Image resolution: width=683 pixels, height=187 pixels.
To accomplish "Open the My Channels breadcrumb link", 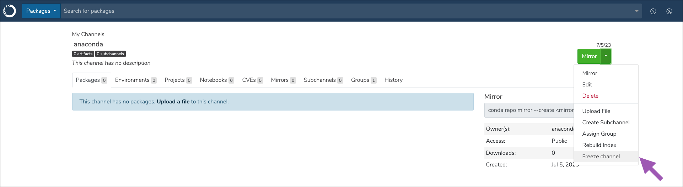I will pyautogui.click(x=88, y=34).
